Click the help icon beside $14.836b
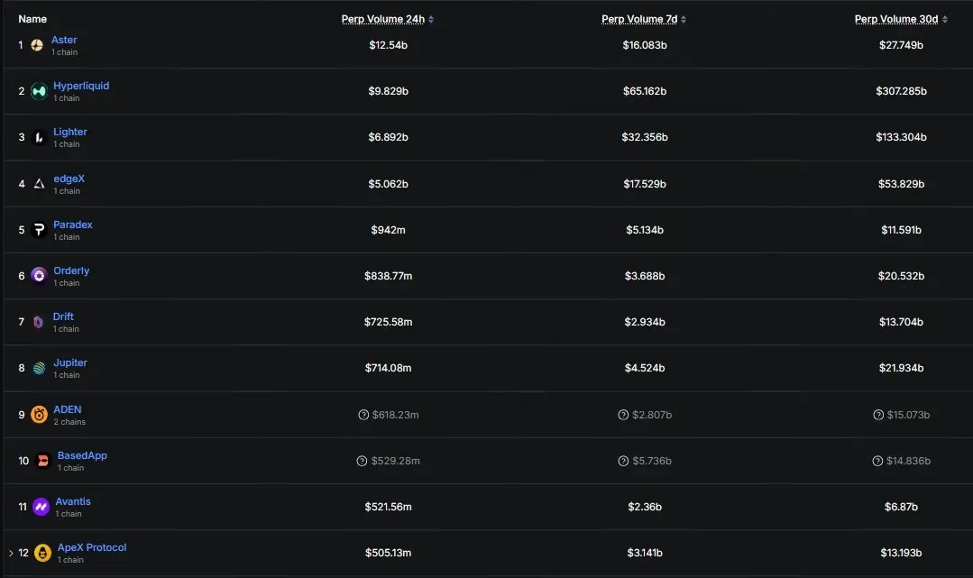Screen dimensions: 973x578 click(x=877, y=461)
